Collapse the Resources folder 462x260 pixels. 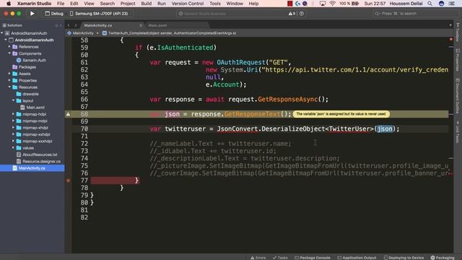coord(9,87)
